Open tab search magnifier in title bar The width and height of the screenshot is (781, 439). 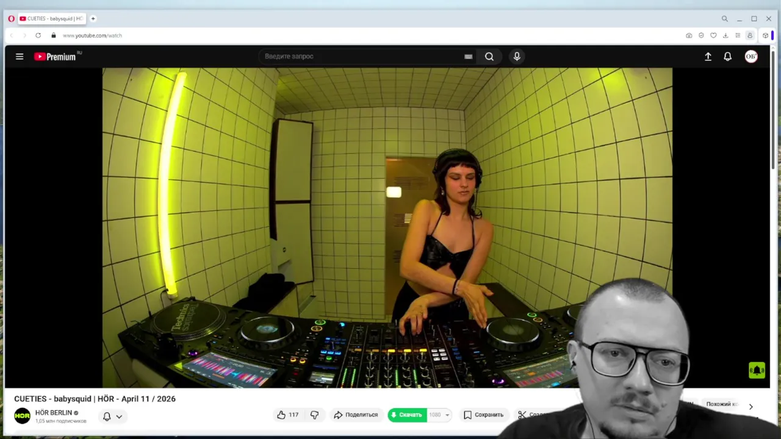point(724,19)
